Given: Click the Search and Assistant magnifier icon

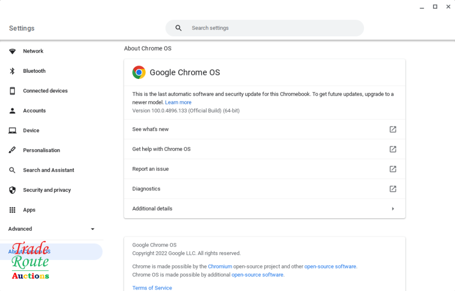Looking at the screenshot, I should [12, 170].
